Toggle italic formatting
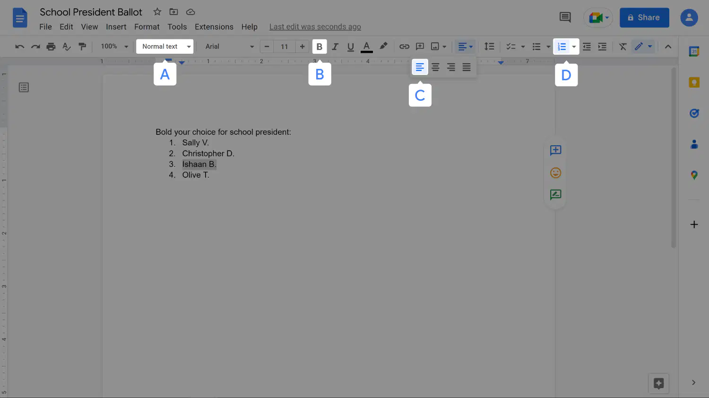This screenshot has height=398, width=709. click(335, 47)
